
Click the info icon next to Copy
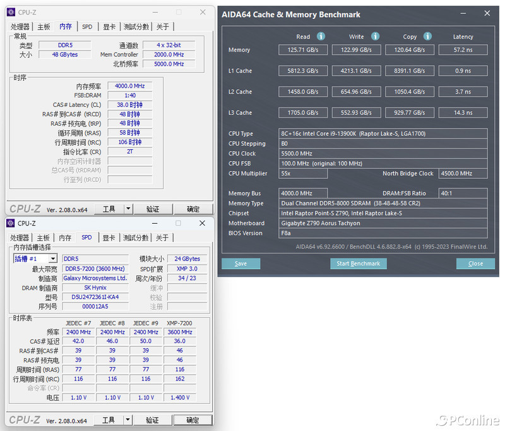[x=427, y=37]
